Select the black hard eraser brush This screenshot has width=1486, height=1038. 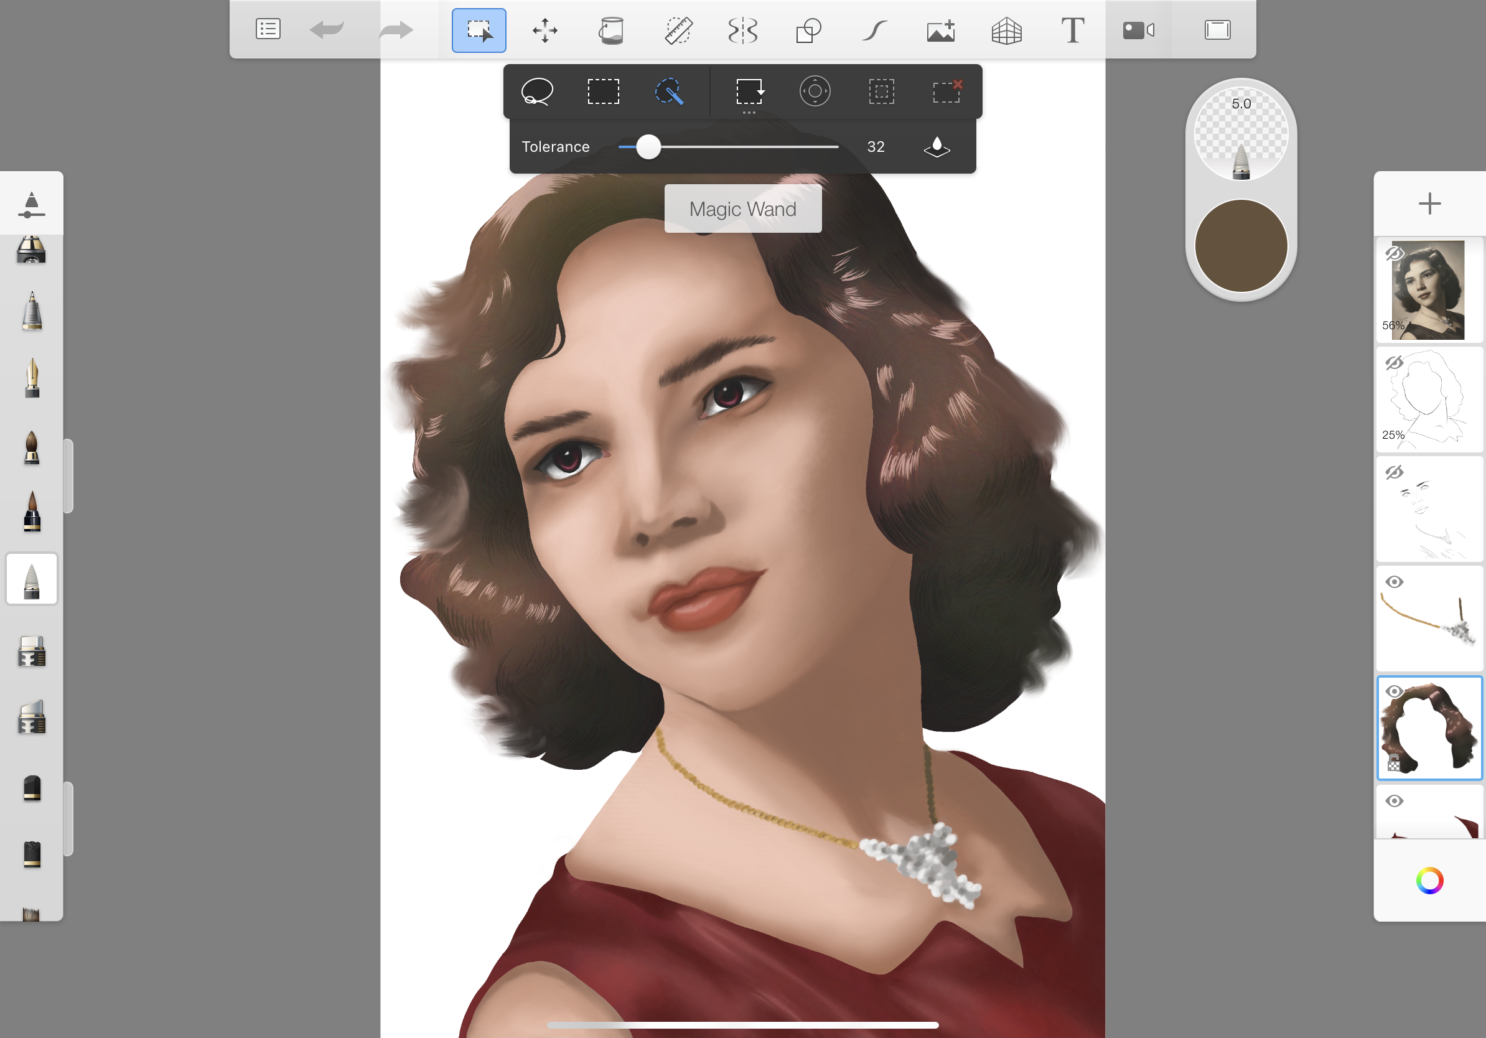[32, 854]
